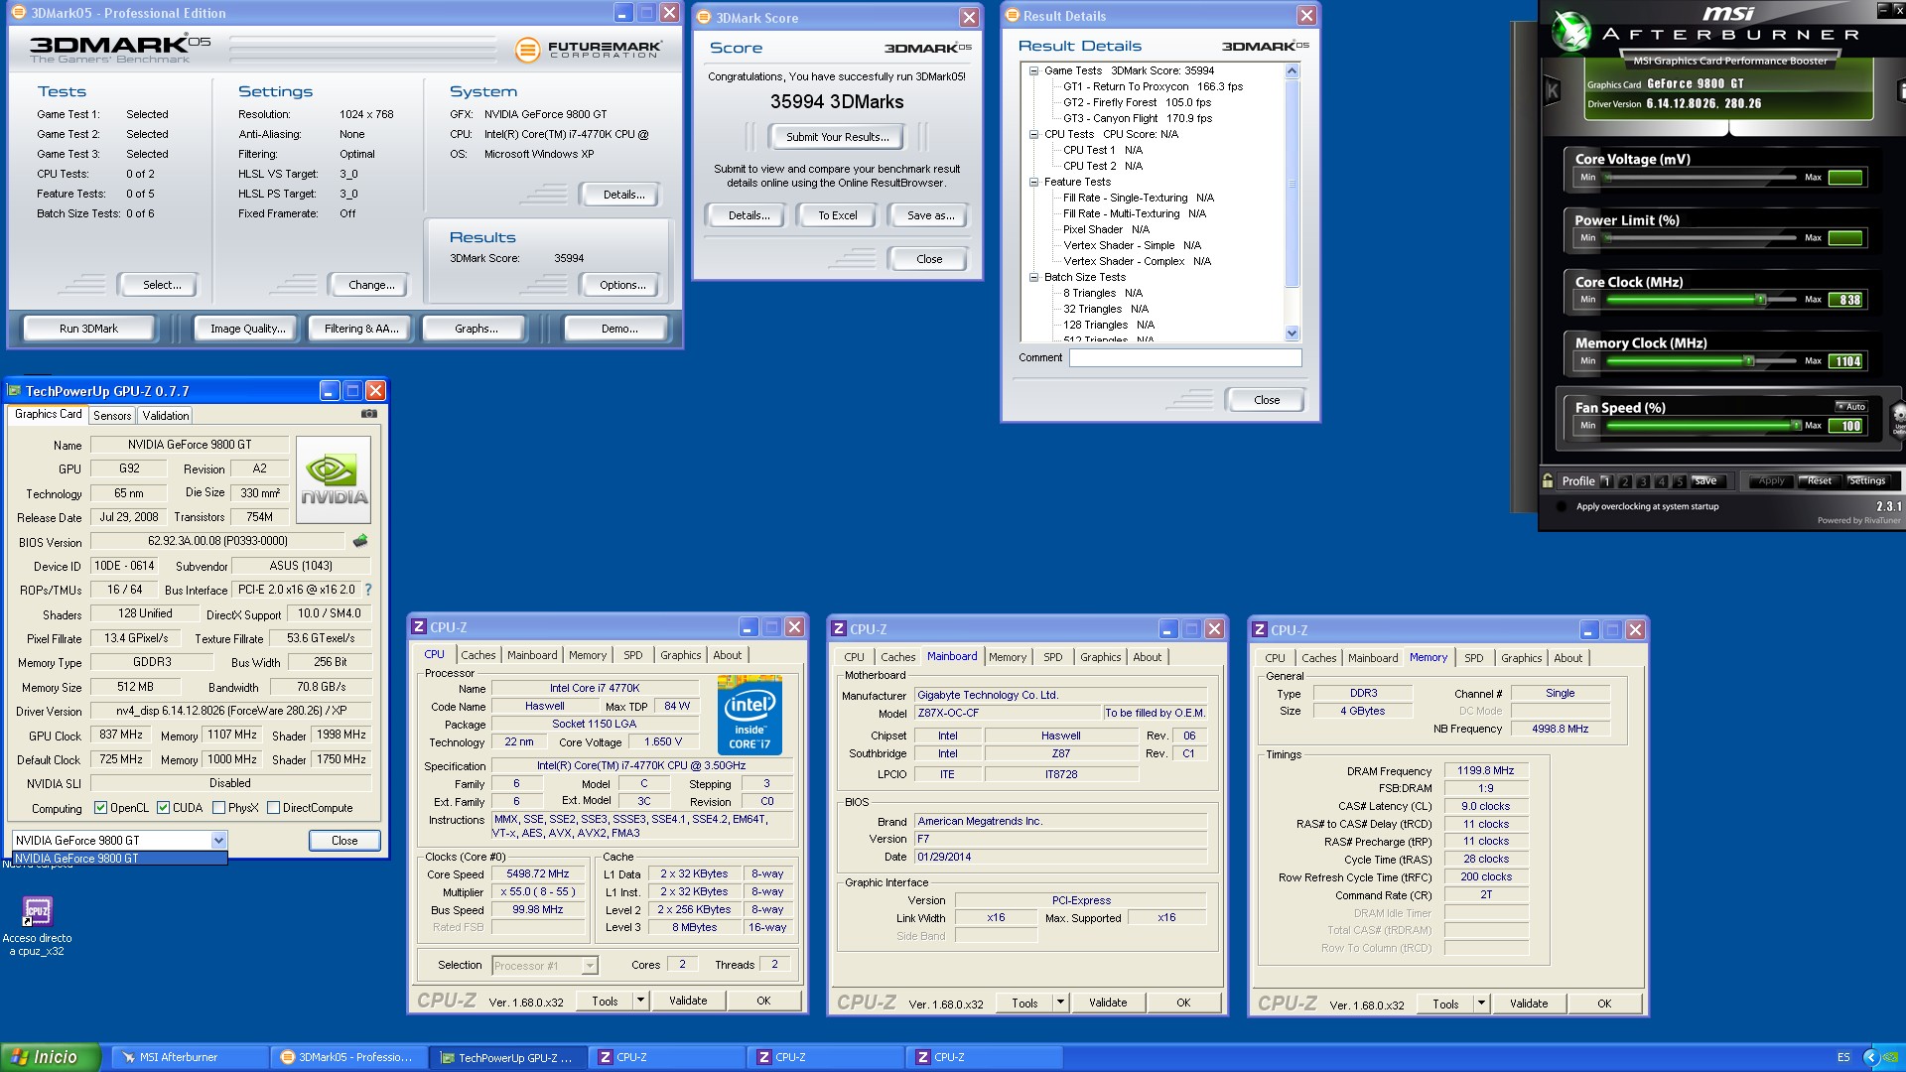Image resolution: width=1906 pixels, height=1072 pixels.
Task: Select Afterburner profile slot 1
Action: [1607, 481]
